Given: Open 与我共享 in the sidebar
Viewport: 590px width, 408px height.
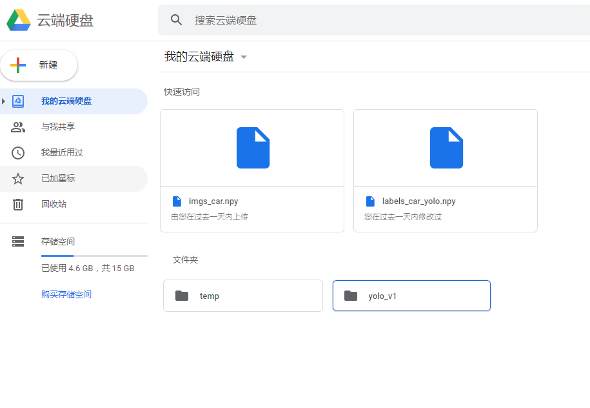Looking at the screenshot, I should 74,127.
